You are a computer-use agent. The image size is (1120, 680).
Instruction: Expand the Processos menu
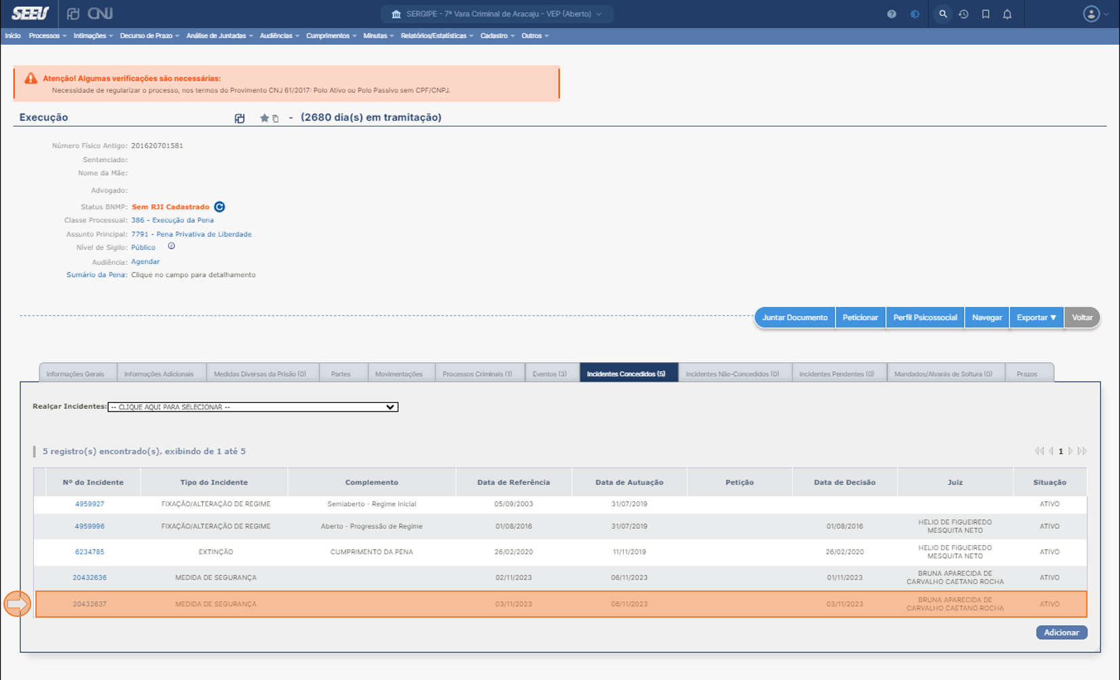[48, 36]
